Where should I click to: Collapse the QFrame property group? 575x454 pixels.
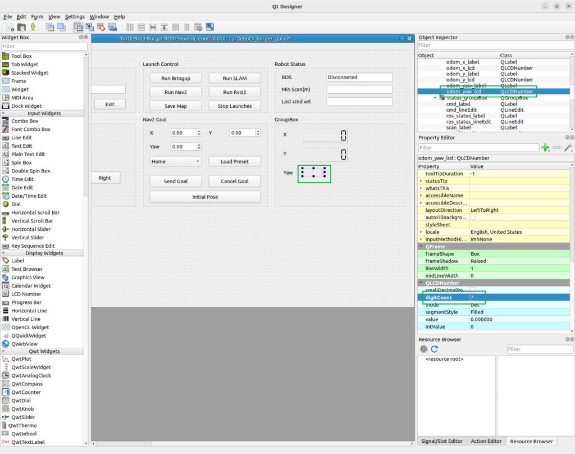pyautogui.click(x=421, y=247)
